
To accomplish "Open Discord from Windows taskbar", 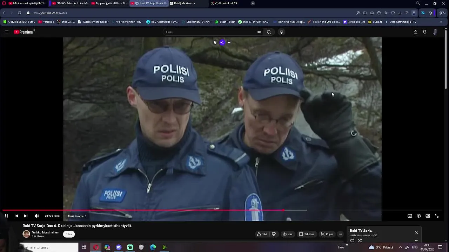I will point(119,247).
